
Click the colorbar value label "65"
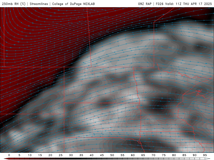(143, 155)
